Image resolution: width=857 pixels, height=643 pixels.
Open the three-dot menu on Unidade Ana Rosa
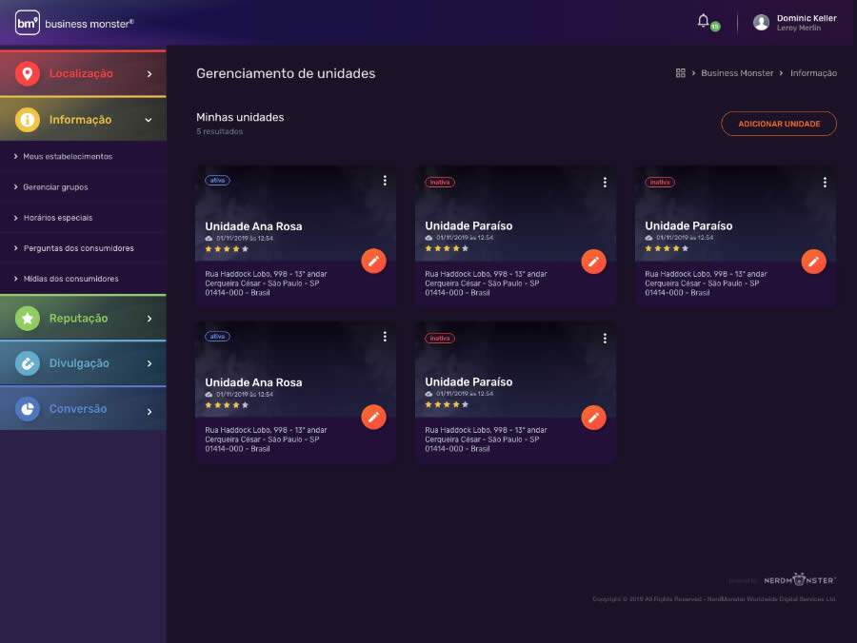point(385,180)
